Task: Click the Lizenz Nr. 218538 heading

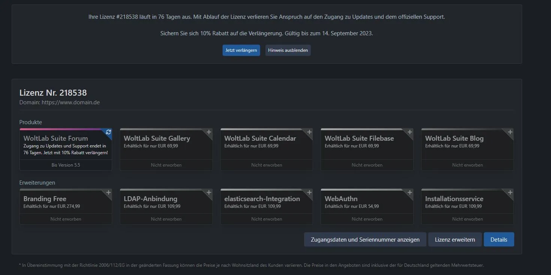Action: pyautogui.click(x=53, y=93)
